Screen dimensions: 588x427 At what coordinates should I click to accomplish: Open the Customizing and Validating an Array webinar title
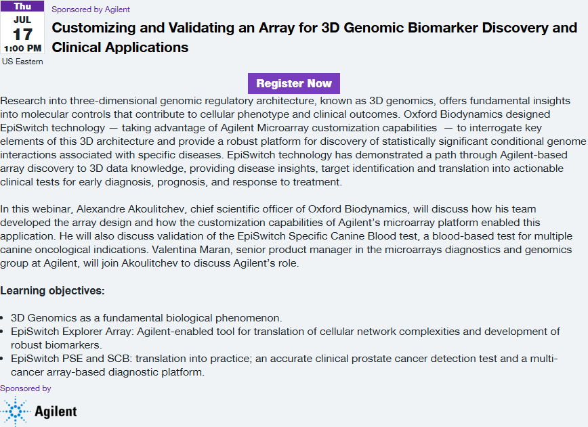314,38
